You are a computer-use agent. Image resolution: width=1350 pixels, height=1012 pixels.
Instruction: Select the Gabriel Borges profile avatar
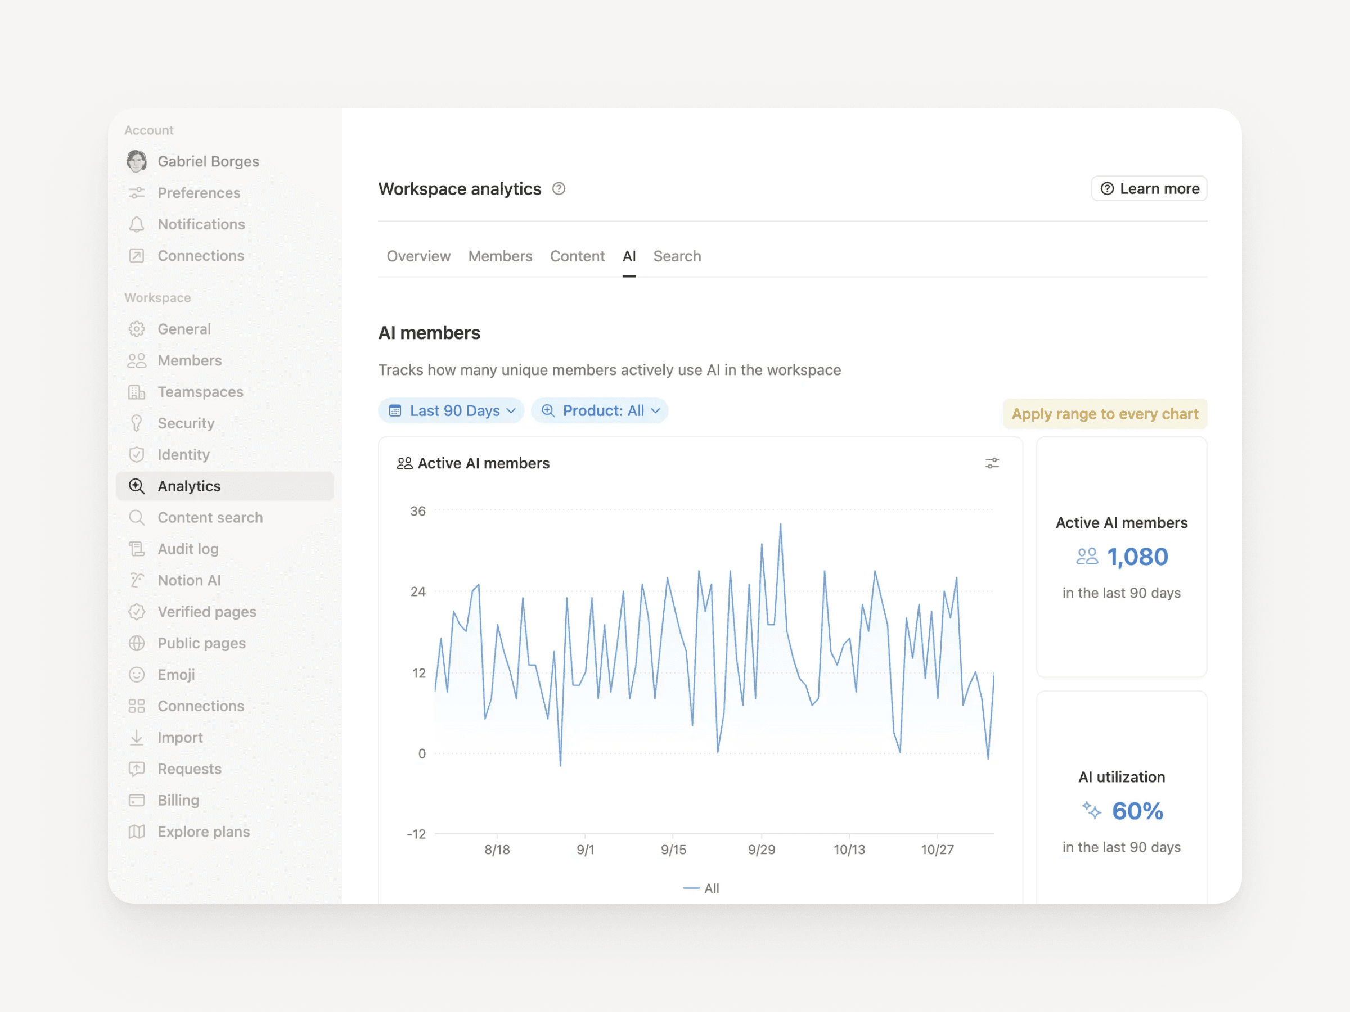pyautogui.click(x=137, y=161)
